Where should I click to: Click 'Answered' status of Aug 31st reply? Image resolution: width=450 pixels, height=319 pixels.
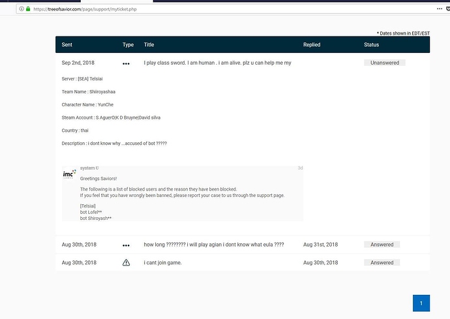[x=382, y=245]
